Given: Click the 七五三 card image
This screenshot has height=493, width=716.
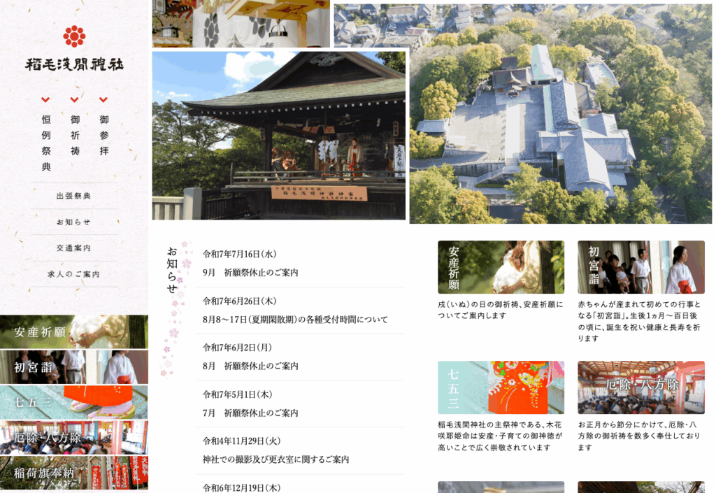Looking at the screenshot, I should (x=501, y=387).
